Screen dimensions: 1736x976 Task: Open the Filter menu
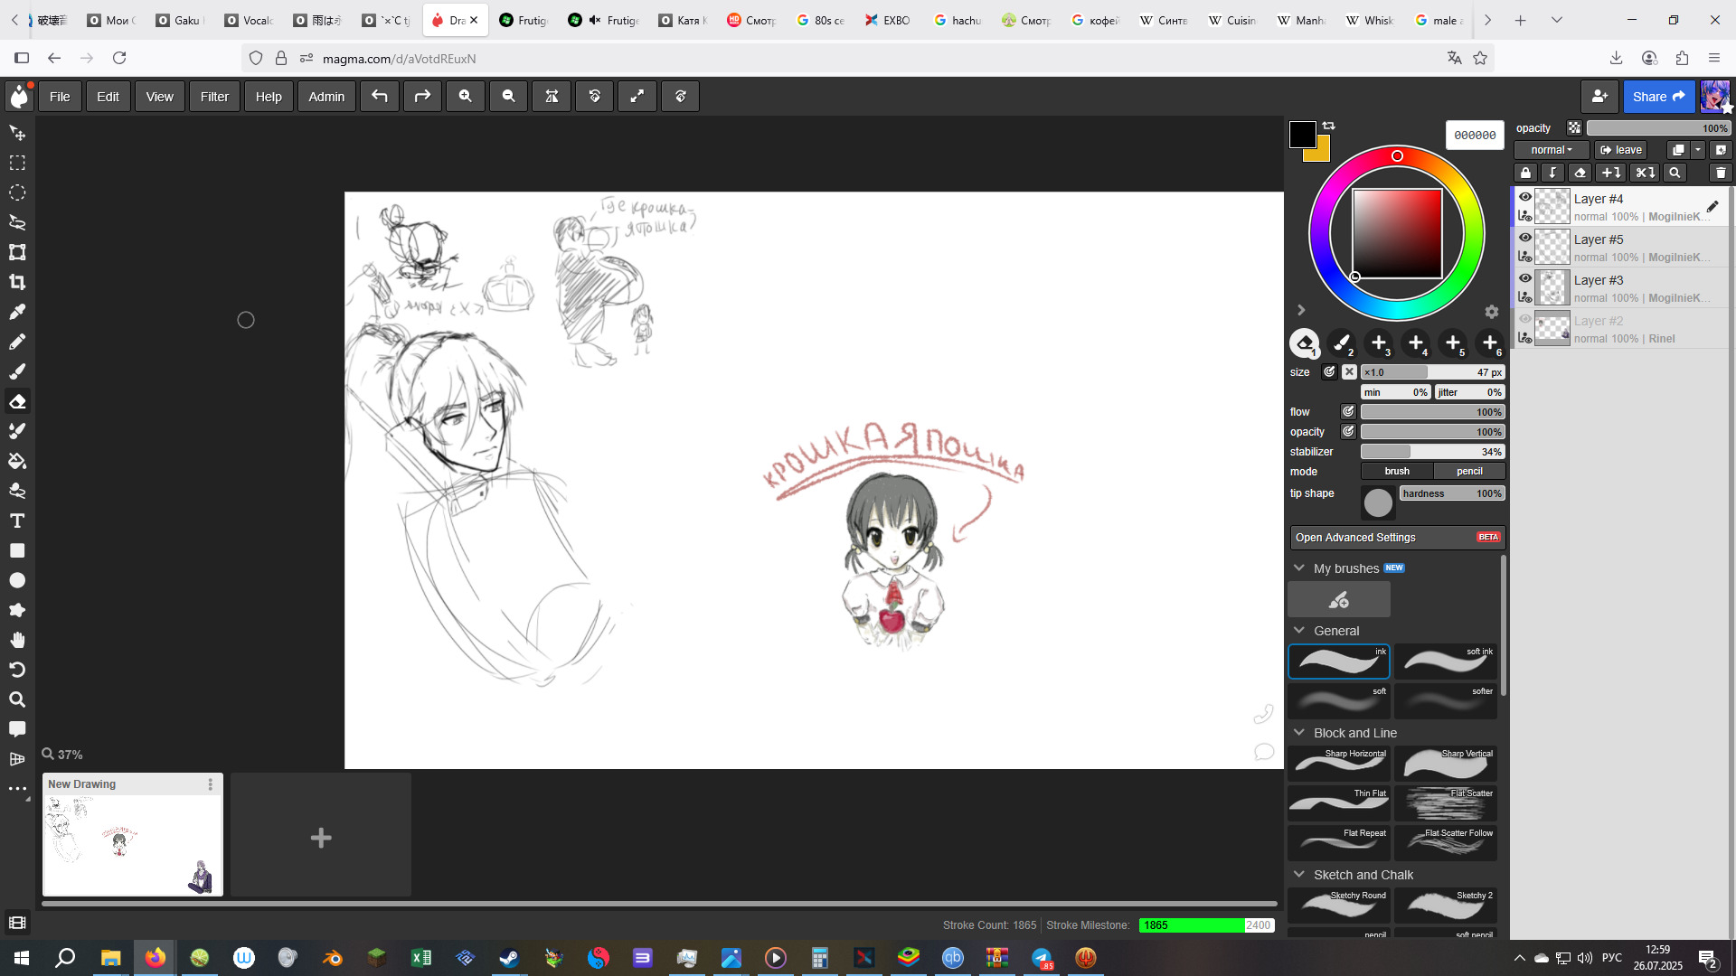(214, 97)
